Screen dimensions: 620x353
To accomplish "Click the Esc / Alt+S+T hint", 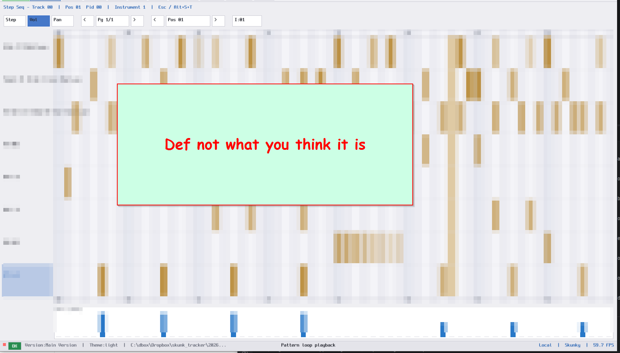I will click(x=175, y=7).
